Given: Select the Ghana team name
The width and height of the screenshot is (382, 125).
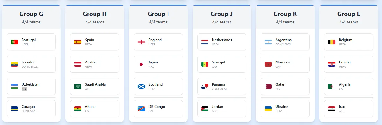Looking at the screenshot, I should pyautogui.click(x=90, y=107).
